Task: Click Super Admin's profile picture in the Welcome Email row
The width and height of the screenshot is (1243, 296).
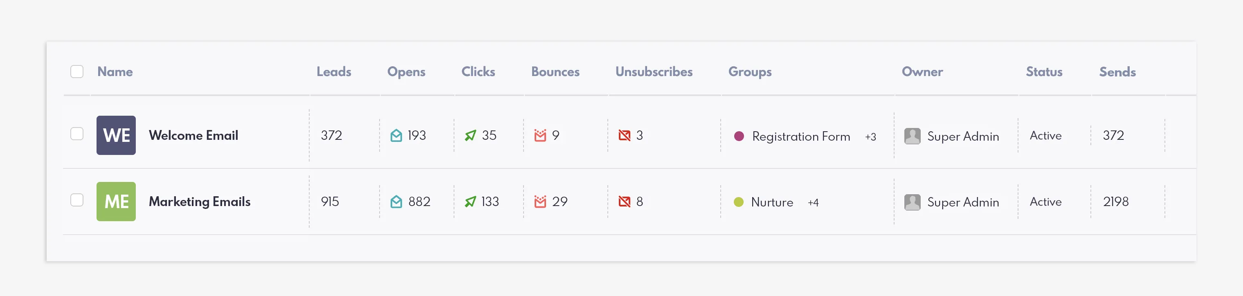Action: pos(912,135)
